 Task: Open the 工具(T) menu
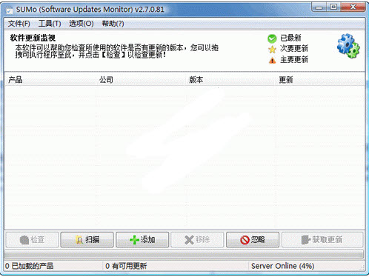click(50, 24)
